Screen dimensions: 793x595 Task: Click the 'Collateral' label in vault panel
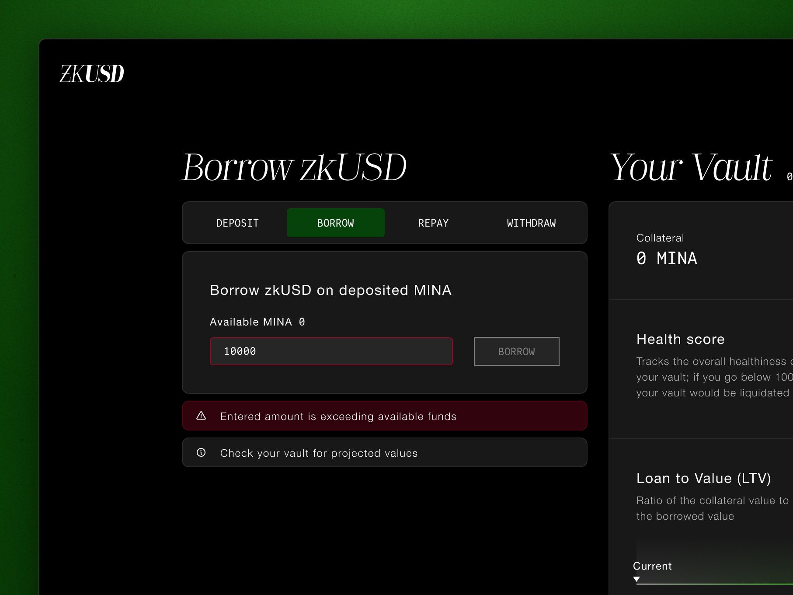[660, 238]
